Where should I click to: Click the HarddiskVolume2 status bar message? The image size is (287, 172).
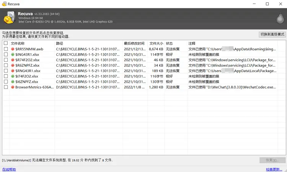coord(57,160)
